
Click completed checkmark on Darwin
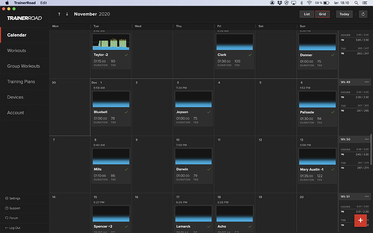[x=209, y=169]
